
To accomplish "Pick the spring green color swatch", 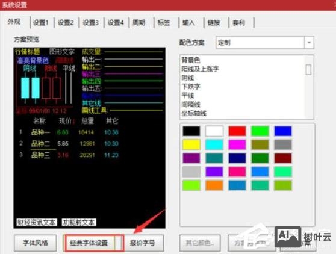I will pos(283,172).
